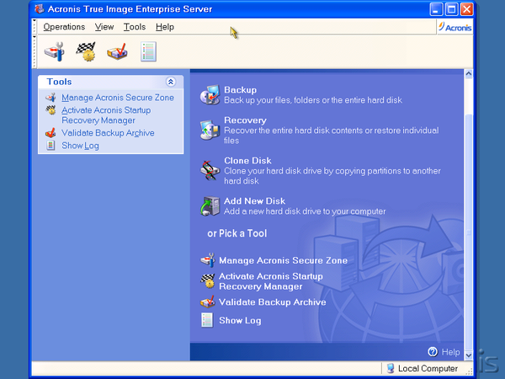505x379 pixels.
Task: Click the Validate Backup Archive toolbar icon
Action: point(117,51)
